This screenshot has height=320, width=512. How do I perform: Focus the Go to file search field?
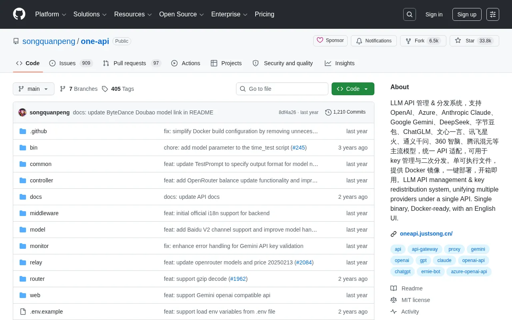coord(282,89)
